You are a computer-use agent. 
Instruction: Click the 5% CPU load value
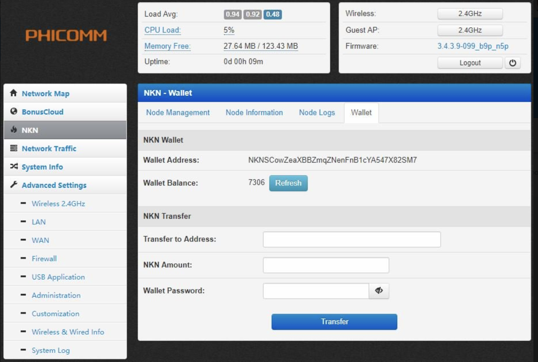pos(229,30)
